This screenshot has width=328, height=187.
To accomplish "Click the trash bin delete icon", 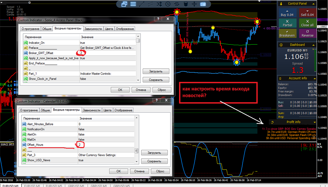I will click(x=186, y=4).
